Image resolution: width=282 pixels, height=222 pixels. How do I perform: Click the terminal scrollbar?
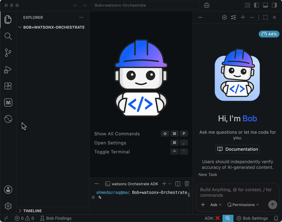pos(189,195)
